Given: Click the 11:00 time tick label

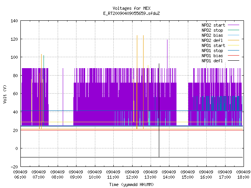Looking at the screenshot, I should point(113,177).
